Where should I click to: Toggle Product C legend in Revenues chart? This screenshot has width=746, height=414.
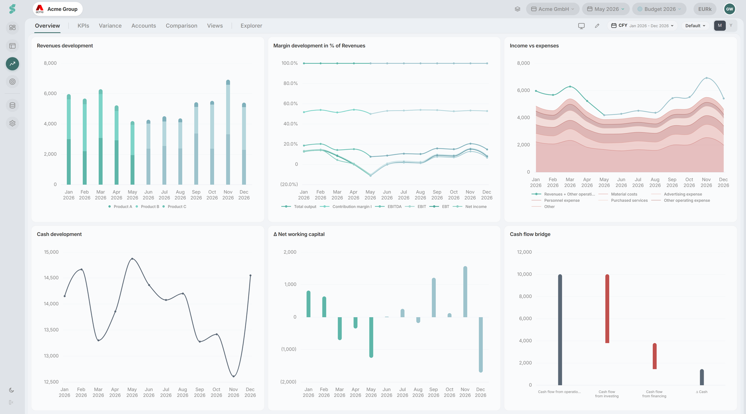[174, 207]
